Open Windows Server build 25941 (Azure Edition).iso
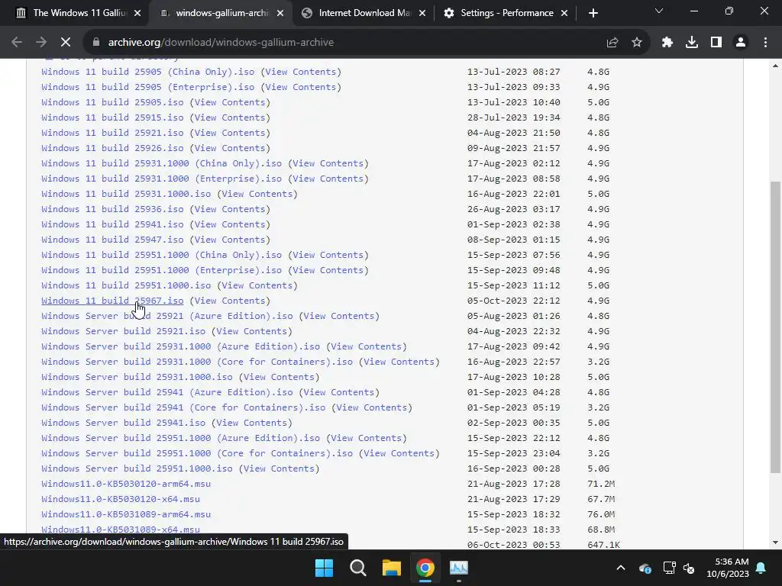The image size is (782, 586). [167, 392]
